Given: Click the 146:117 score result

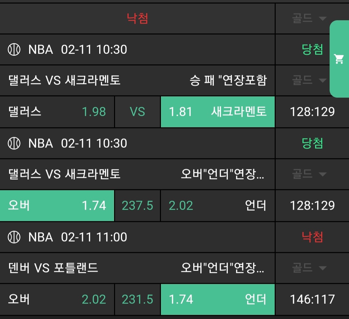Looking at the screenshot, I should point(312,299).
